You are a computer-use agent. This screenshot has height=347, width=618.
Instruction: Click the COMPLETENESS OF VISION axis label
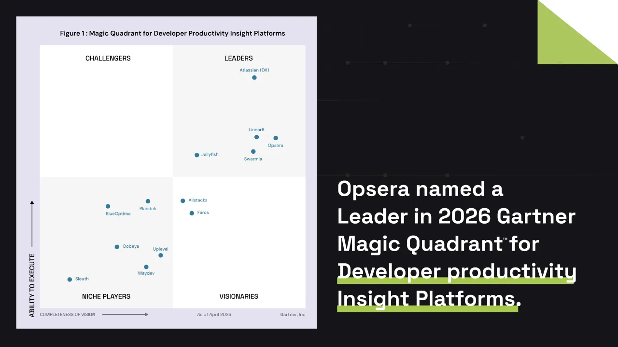tap(68, 315)
